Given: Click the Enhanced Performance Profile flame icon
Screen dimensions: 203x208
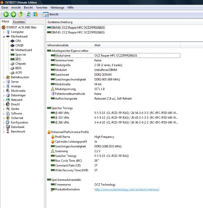Looking at the screenshot, I should (x=49, y=132).
